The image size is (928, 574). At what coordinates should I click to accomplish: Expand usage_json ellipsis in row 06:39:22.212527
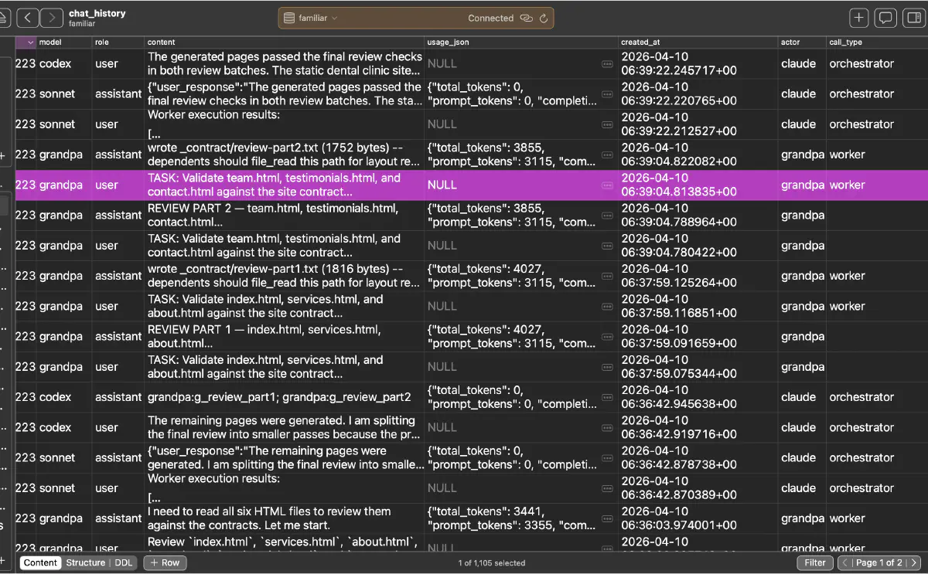click(x=608, y=124)
